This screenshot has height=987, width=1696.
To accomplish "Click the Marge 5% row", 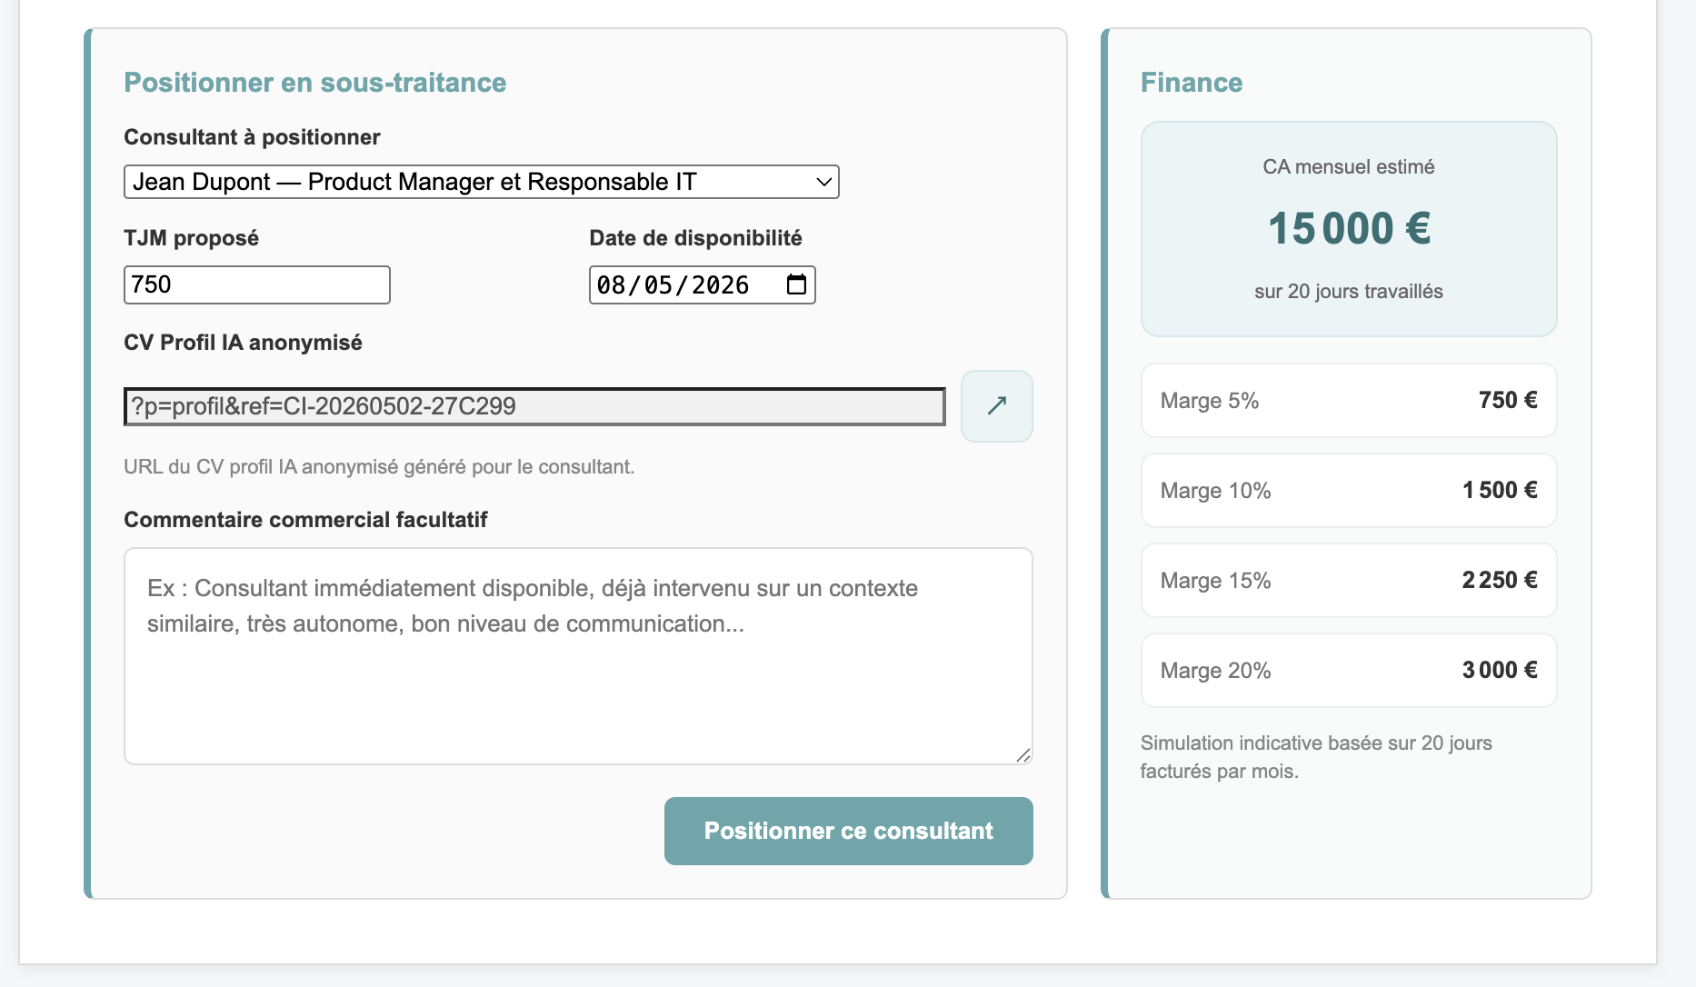I will 1349,401.
